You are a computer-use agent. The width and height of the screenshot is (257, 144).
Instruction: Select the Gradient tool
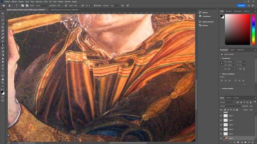click(3, 55)
